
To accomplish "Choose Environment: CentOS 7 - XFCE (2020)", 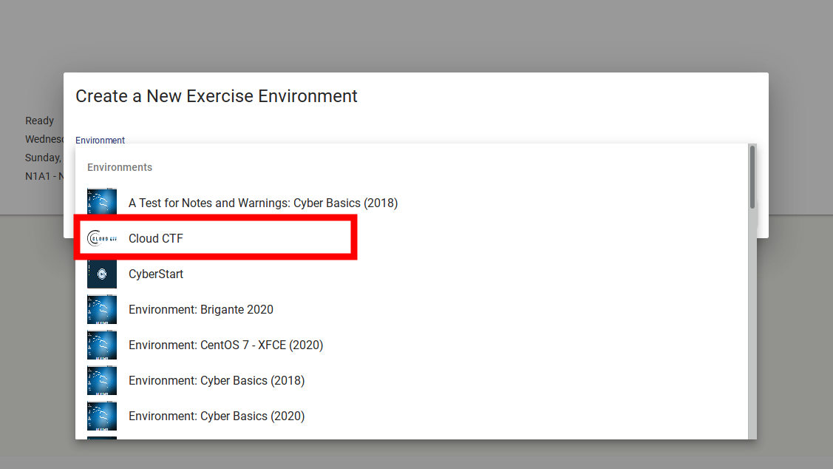I will pyautogui.click(x=225, y=345).
